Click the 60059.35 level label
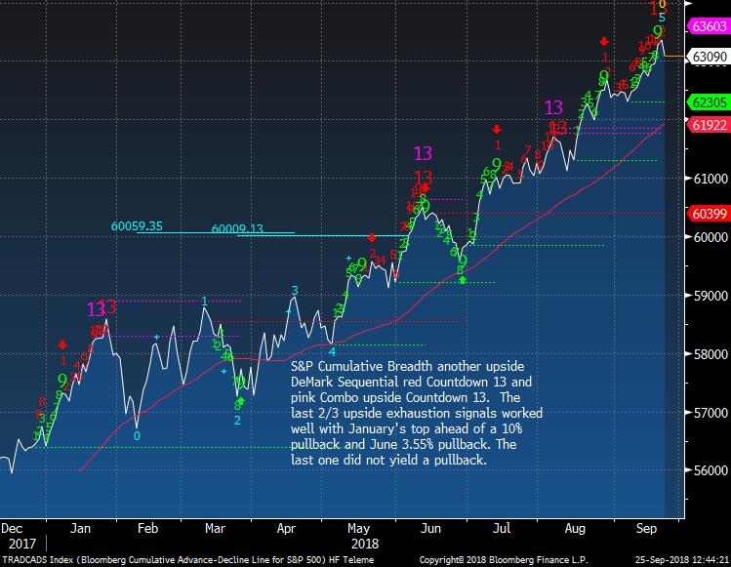 point(137,226)
